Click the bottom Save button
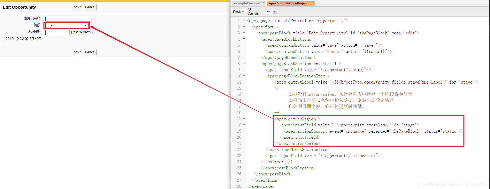 77,52
